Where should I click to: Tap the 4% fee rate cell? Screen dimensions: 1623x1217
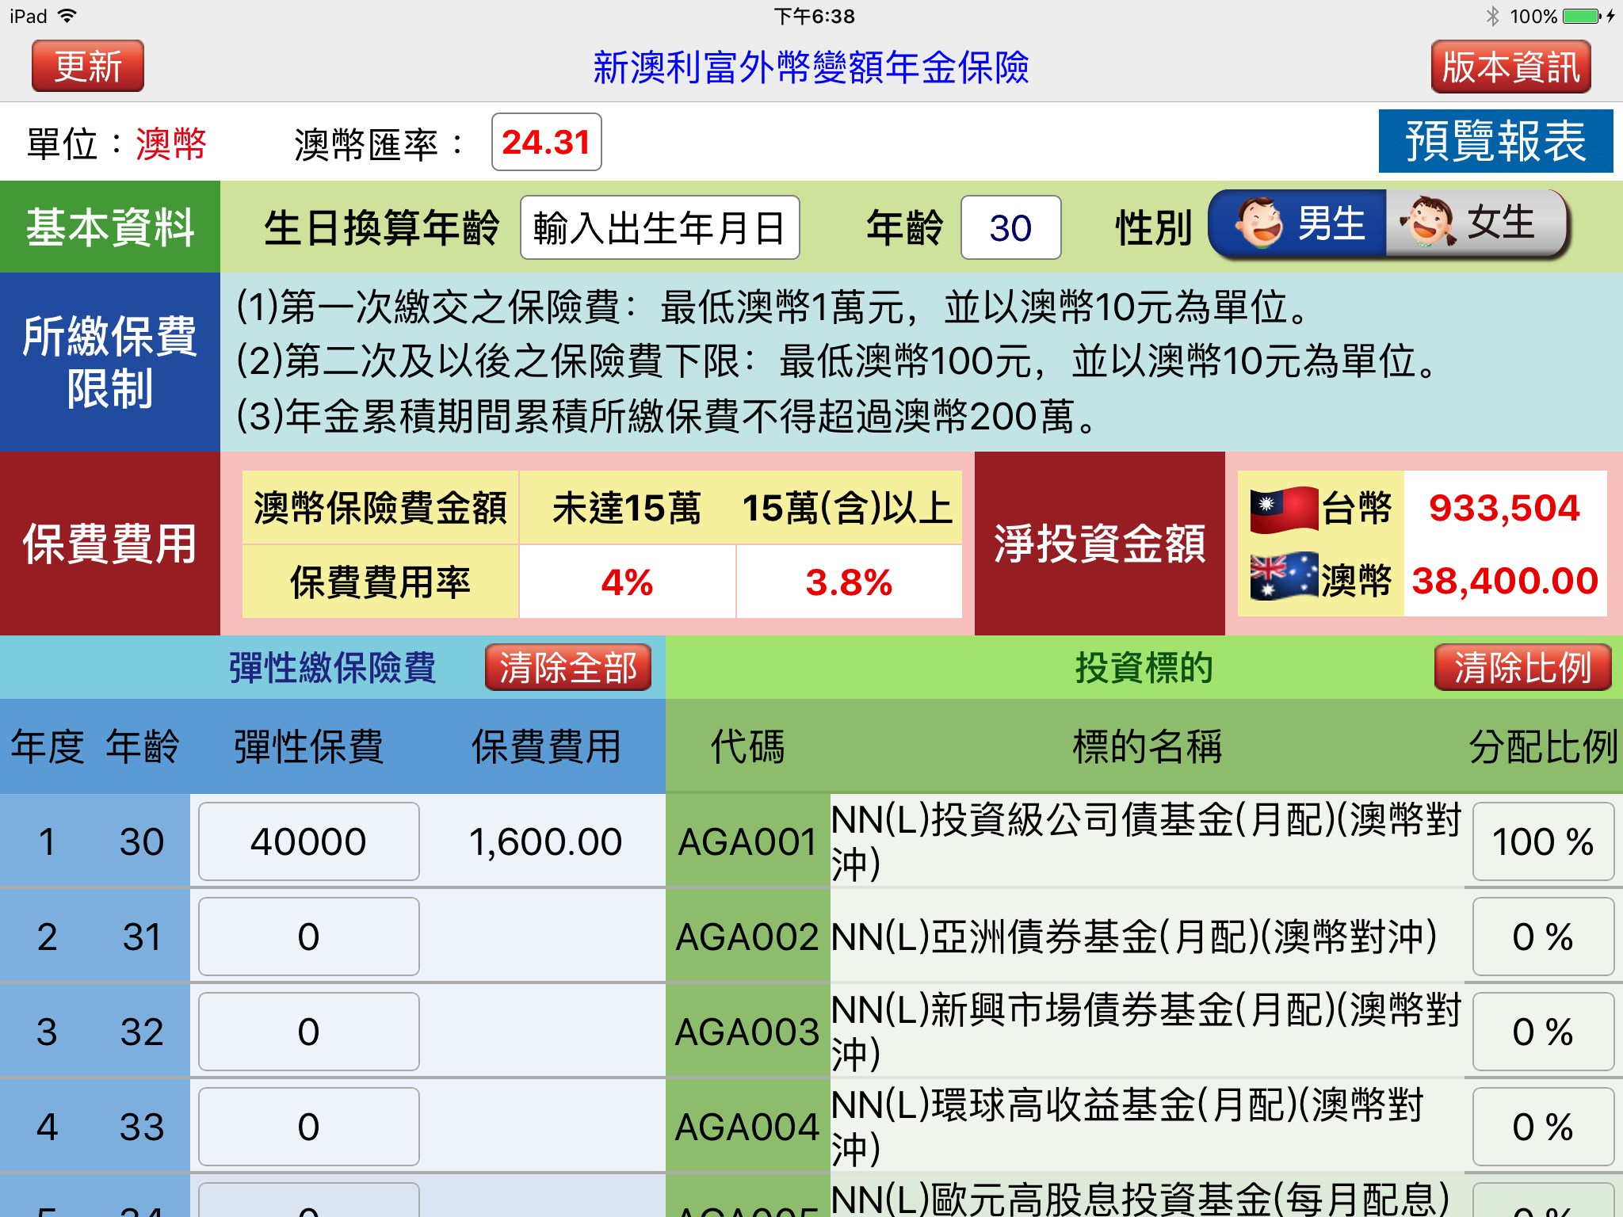627,582
